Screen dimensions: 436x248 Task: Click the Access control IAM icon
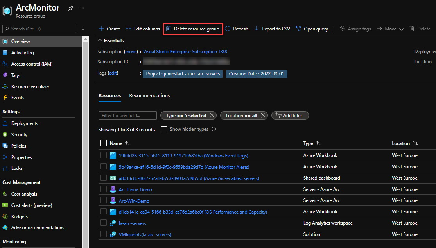click(x=5, y=64)
